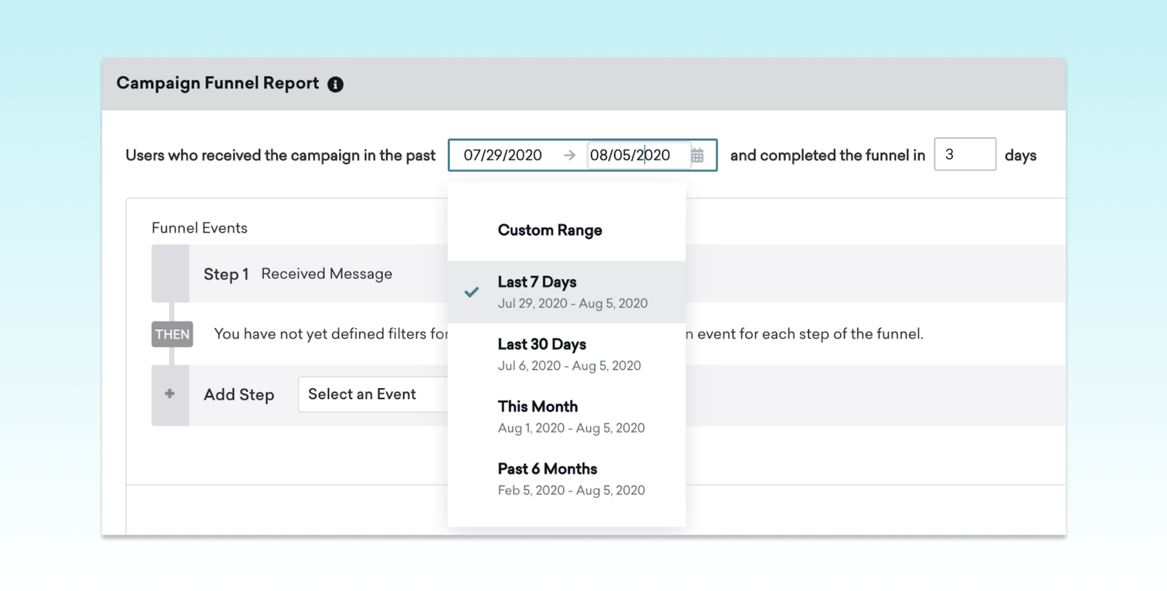Click the calendar icon in date range field
This screenshot has height=591, width=1167.
tap(697, 155)
